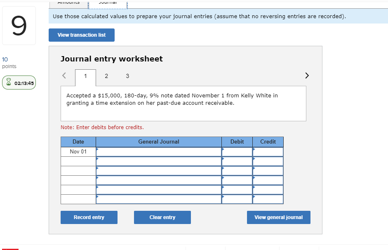Click View transaction list button
The image size is (388, 250).
tap(82, 35)
